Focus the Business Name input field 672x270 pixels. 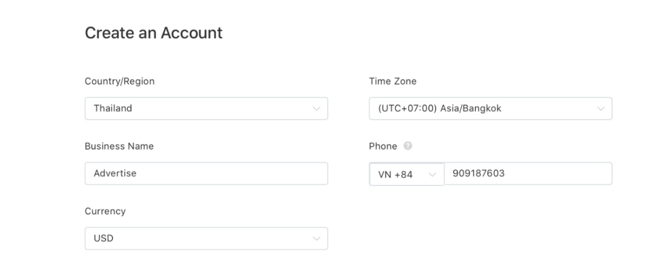coord(224,174)
